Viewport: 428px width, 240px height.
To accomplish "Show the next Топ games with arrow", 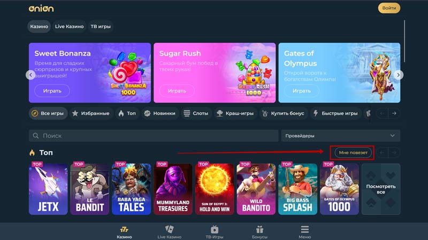I will tap(394, 153).
